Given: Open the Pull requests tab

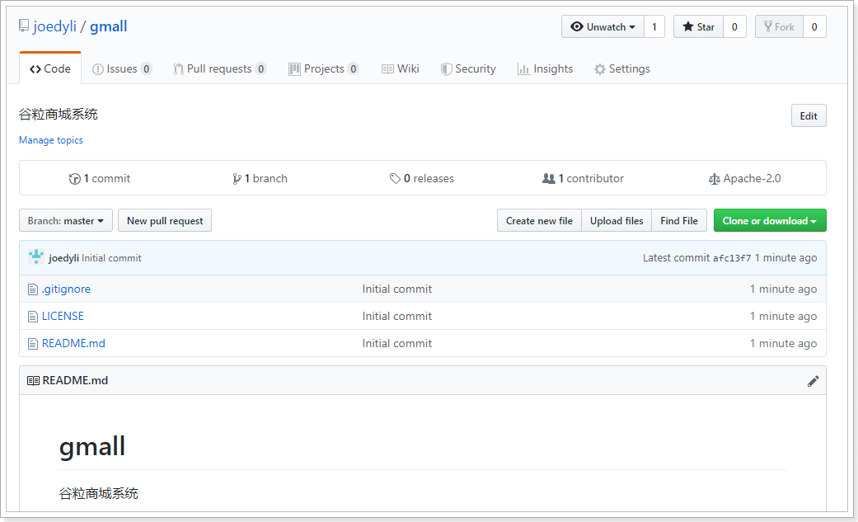Looking at the screenshot, I should click(x=218, y=69).
